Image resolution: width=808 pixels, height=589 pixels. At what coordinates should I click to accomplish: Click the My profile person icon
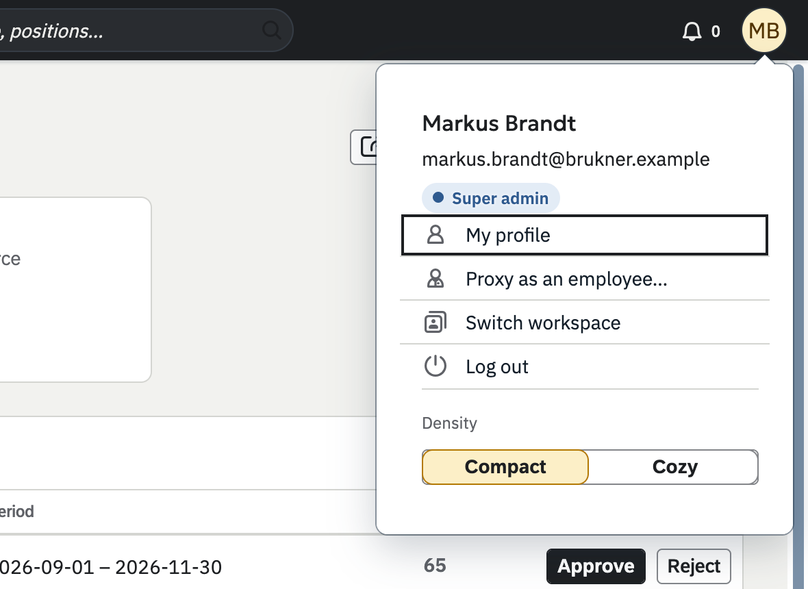tap(435, 235)
